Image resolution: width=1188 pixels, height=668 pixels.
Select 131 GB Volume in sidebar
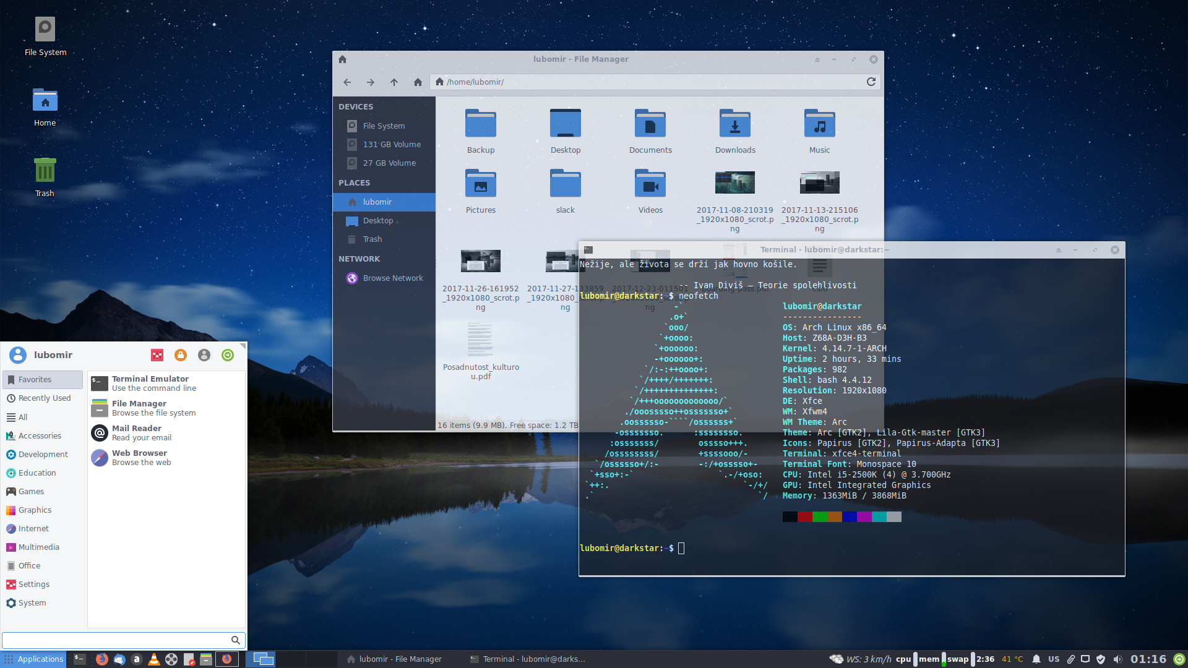(384, 145)
